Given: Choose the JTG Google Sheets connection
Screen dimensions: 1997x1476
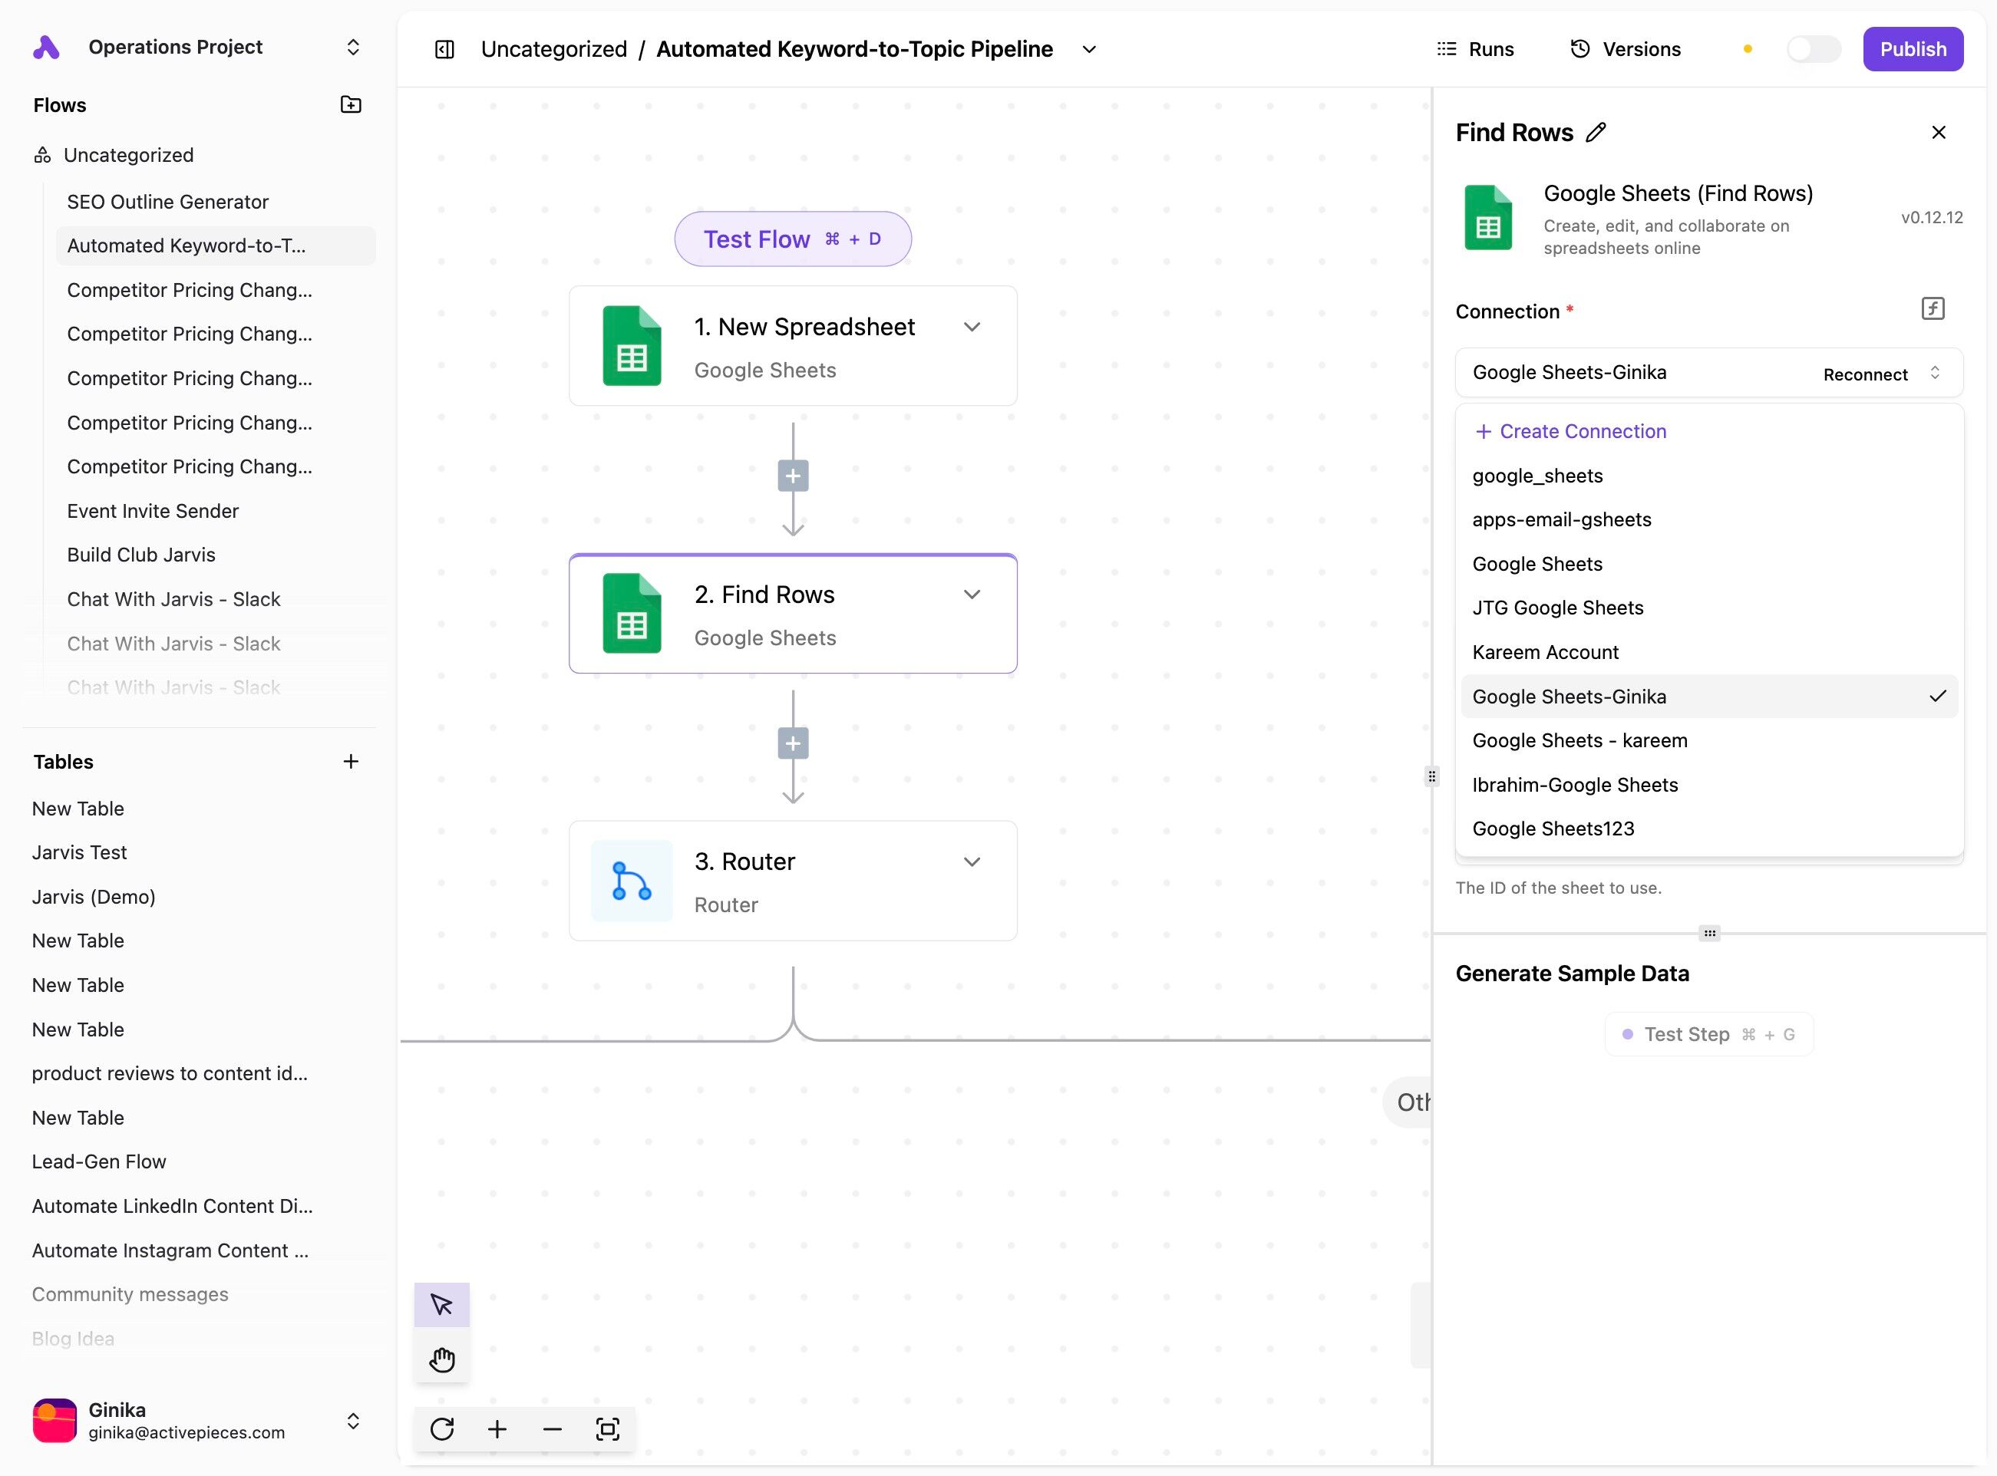Looking at the screenshot, I should point(1557,608).
